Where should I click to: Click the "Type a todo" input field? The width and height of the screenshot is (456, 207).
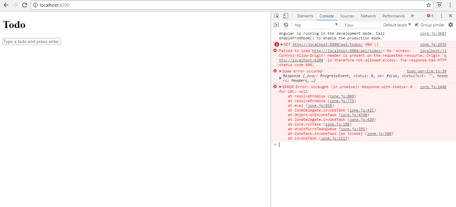[x=31, y=41]
